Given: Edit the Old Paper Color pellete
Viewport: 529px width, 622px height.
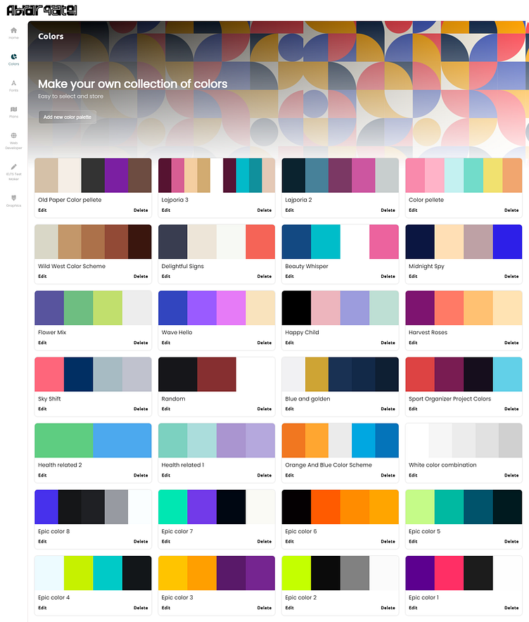Looking at the screenshot, I should pos(42,210).
